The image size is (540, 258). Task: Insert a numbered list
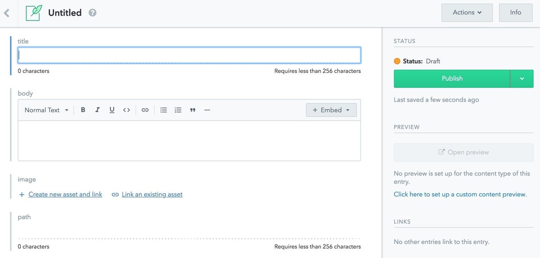(178, 110)
